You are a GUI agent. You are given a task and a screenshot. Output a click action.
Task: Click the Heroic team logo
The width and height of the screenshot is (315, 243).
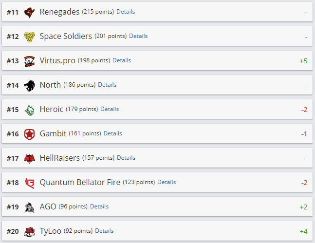[30, 109]
